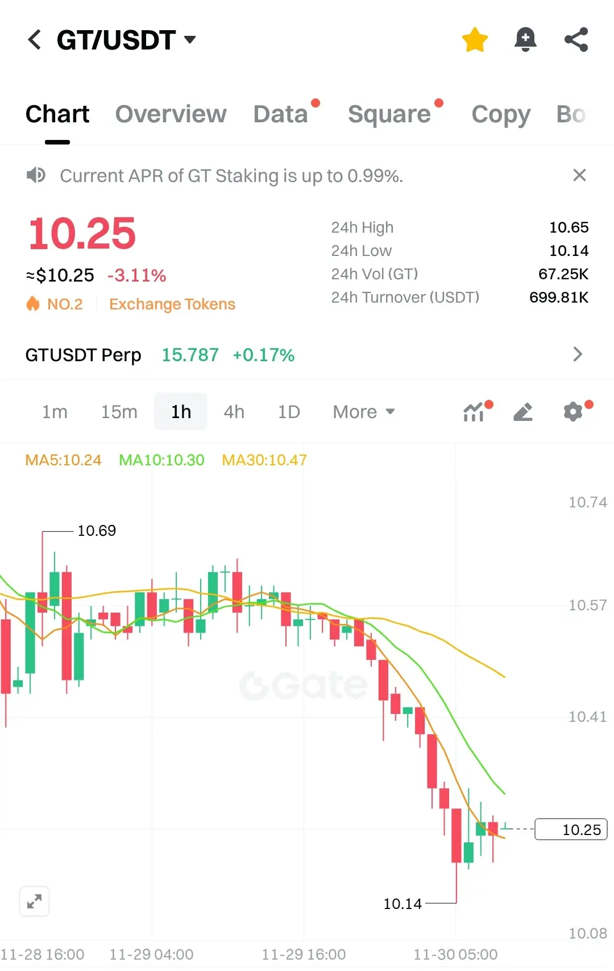Select the Chart tab
Image resolution: width=614 pixels, height=971 pixels.
[57, 114]
